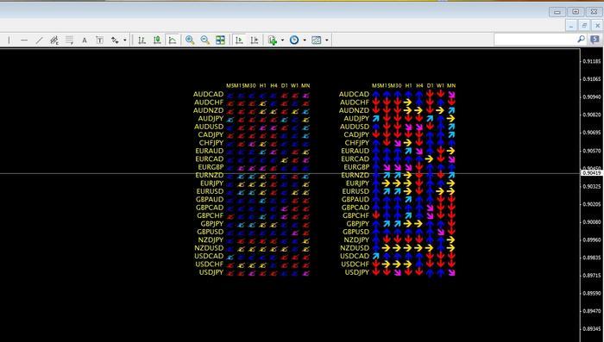Select the Fibonacci retracement tool
This screenshot has height=342, width=604.
pos(69,40)
